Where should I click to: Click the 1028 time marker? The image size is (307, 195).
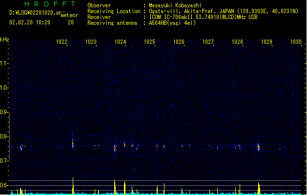pos(237,42)
